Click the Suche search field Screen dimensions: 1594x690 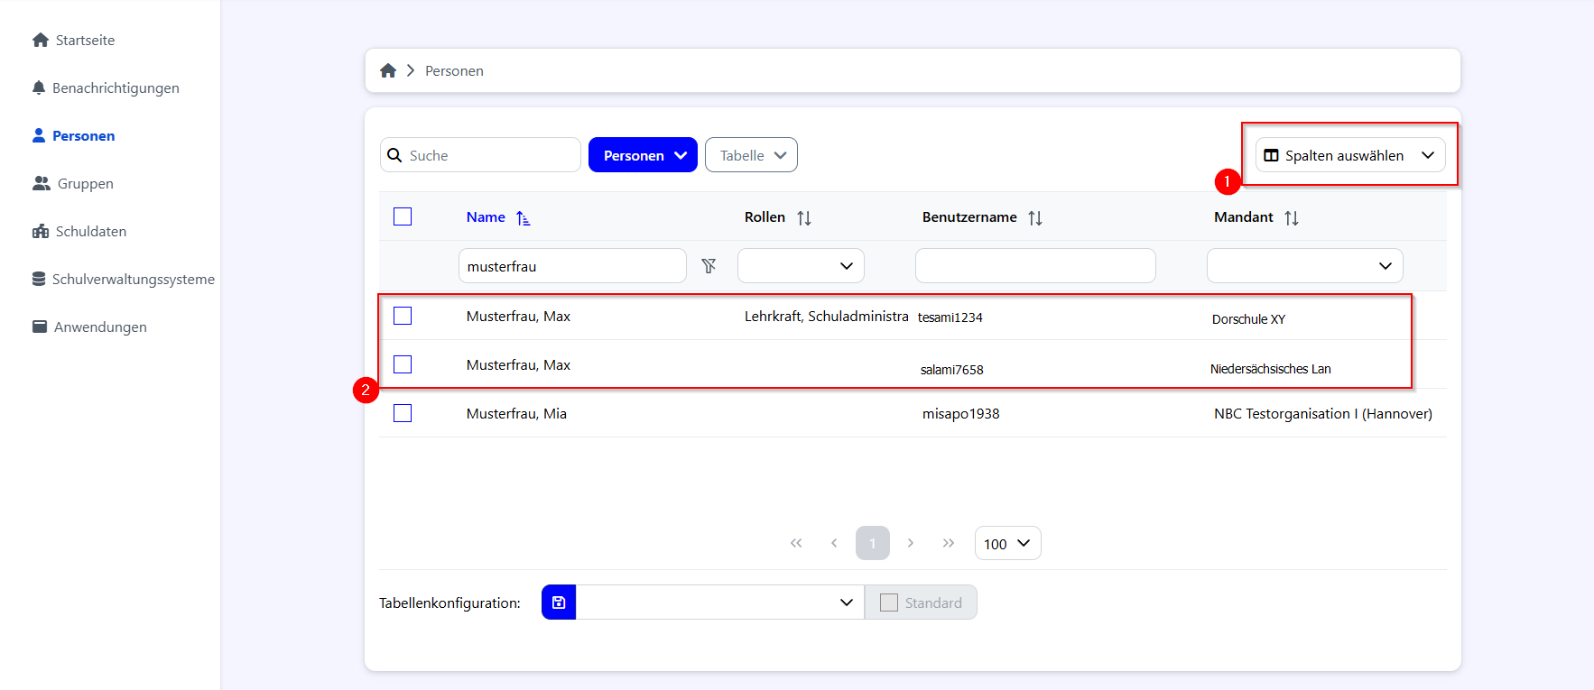click(489, 155)
